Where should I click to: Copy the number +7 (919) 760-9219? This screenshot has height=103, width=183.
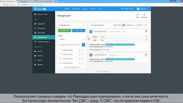pos(106,31)
